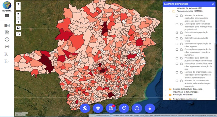217x117 pixels.
Task: Open the hamburger menu under IDE-SISEMA
Action: pyautogui.click(x=7, y=16)
